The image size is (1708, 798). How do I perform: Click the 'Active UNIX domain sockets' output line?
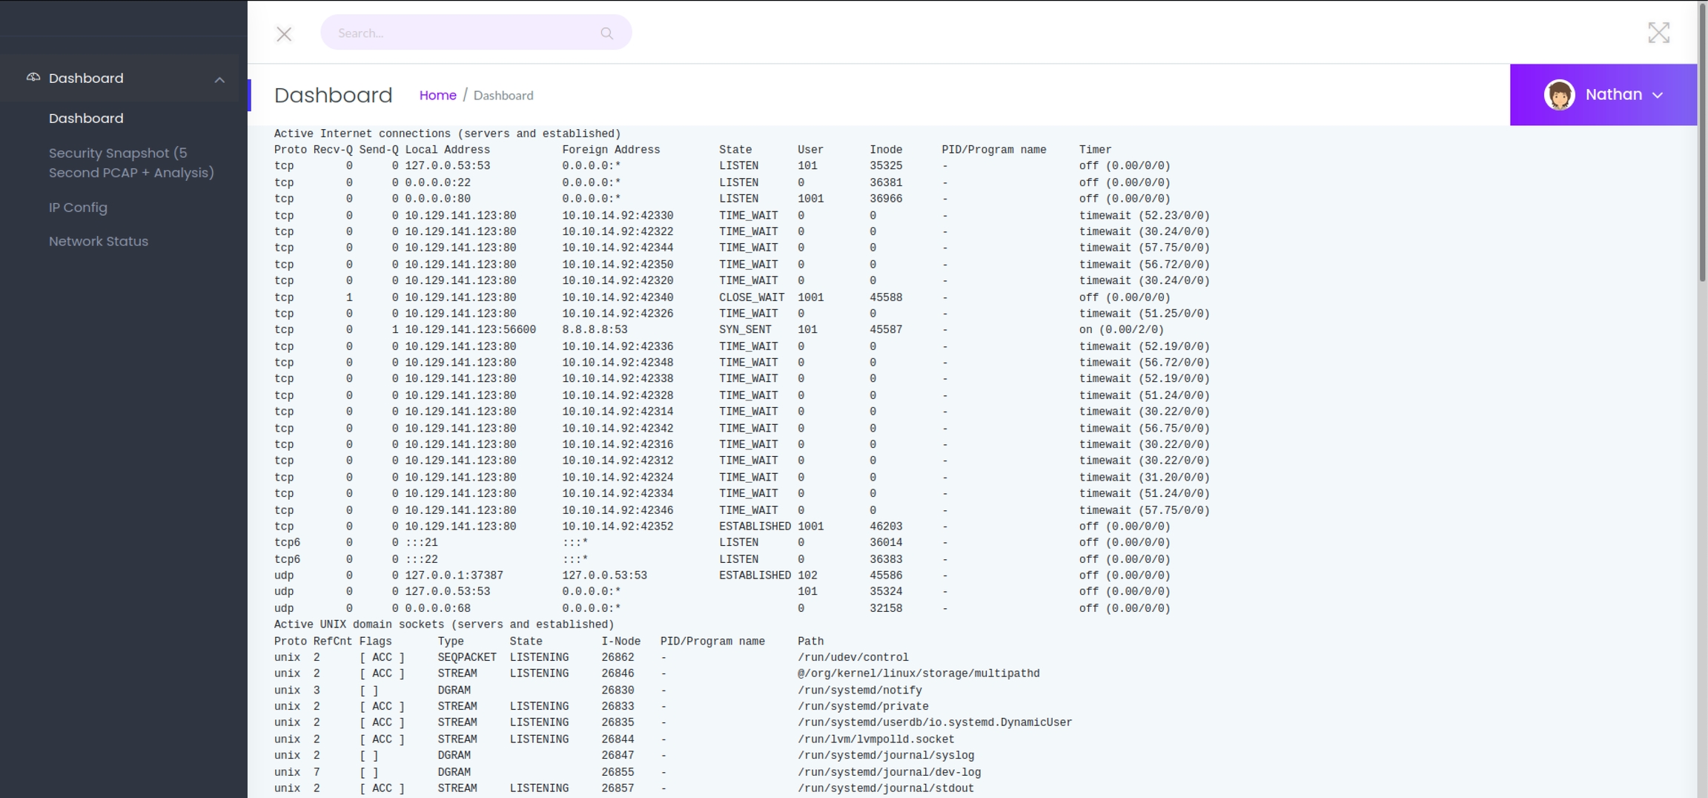(x=443, y=624)
